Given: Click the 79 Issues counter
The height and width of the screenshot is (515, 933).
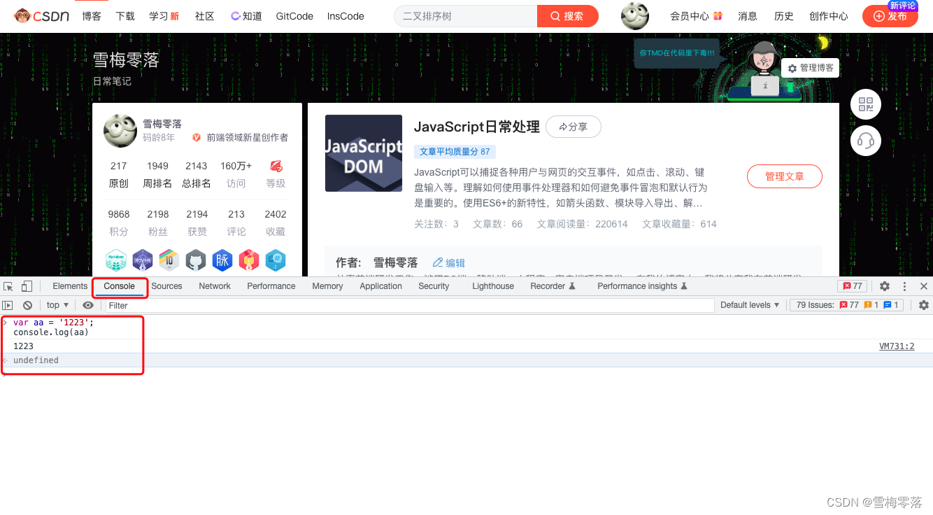Looking at the screenshot, I should [x=847, y=305].
